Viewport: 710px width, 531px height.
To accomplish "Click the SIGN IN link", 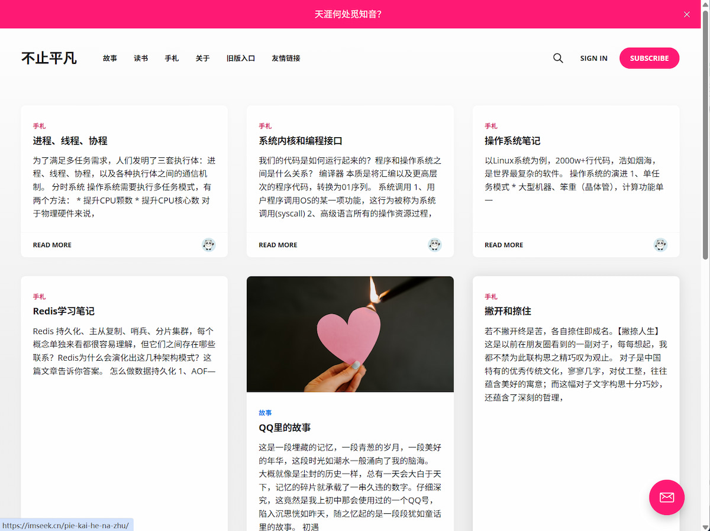I will coord(593,59).
